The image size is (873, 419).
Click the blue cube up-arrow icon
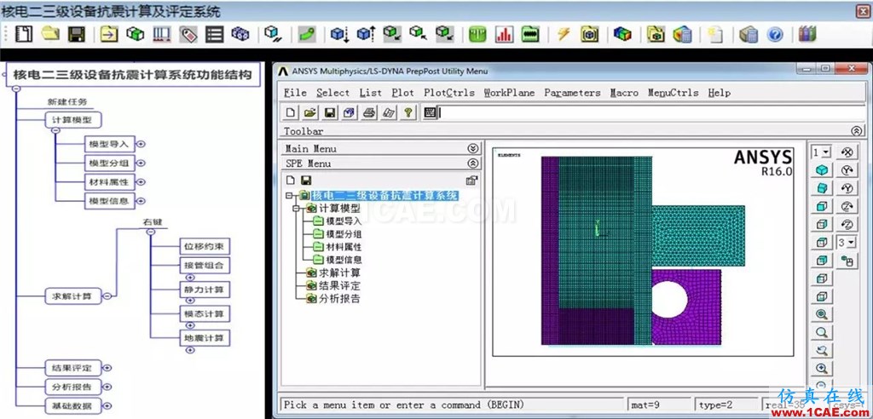tap(366, 35)
